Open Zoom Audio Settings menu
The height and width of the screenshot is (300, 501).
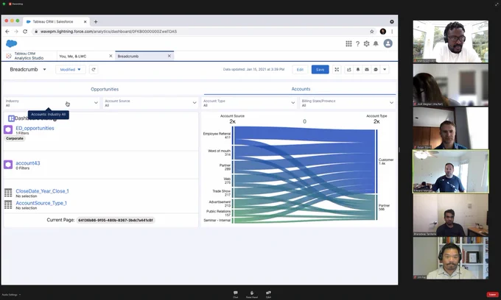coord(11,295)
